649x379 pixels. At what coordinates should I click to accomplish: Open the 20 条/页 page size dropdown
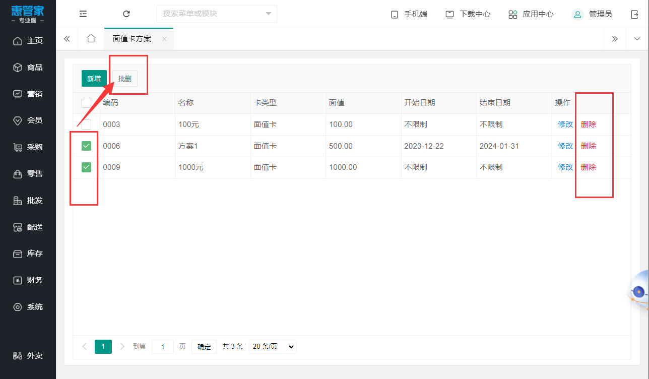pyautogui.click(x=273, y=347)
